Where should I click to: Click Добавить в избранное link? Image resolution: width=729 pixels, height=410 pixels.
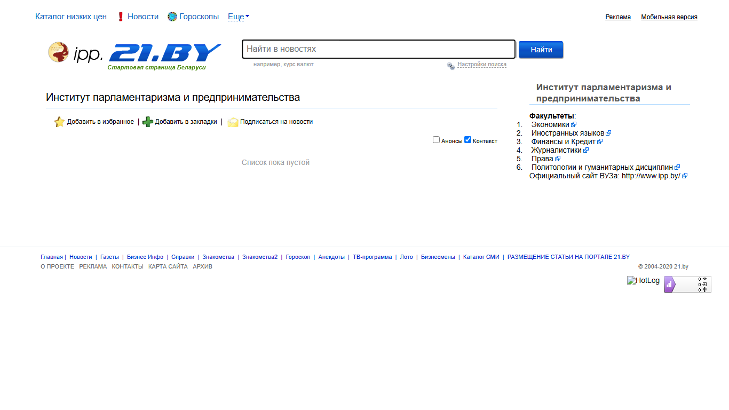click(100, 122)
